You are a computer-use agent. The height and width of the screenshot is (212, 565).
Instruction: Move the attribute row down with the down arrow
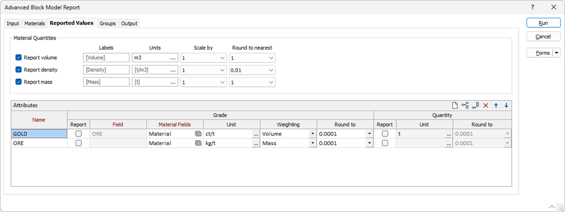506,106
